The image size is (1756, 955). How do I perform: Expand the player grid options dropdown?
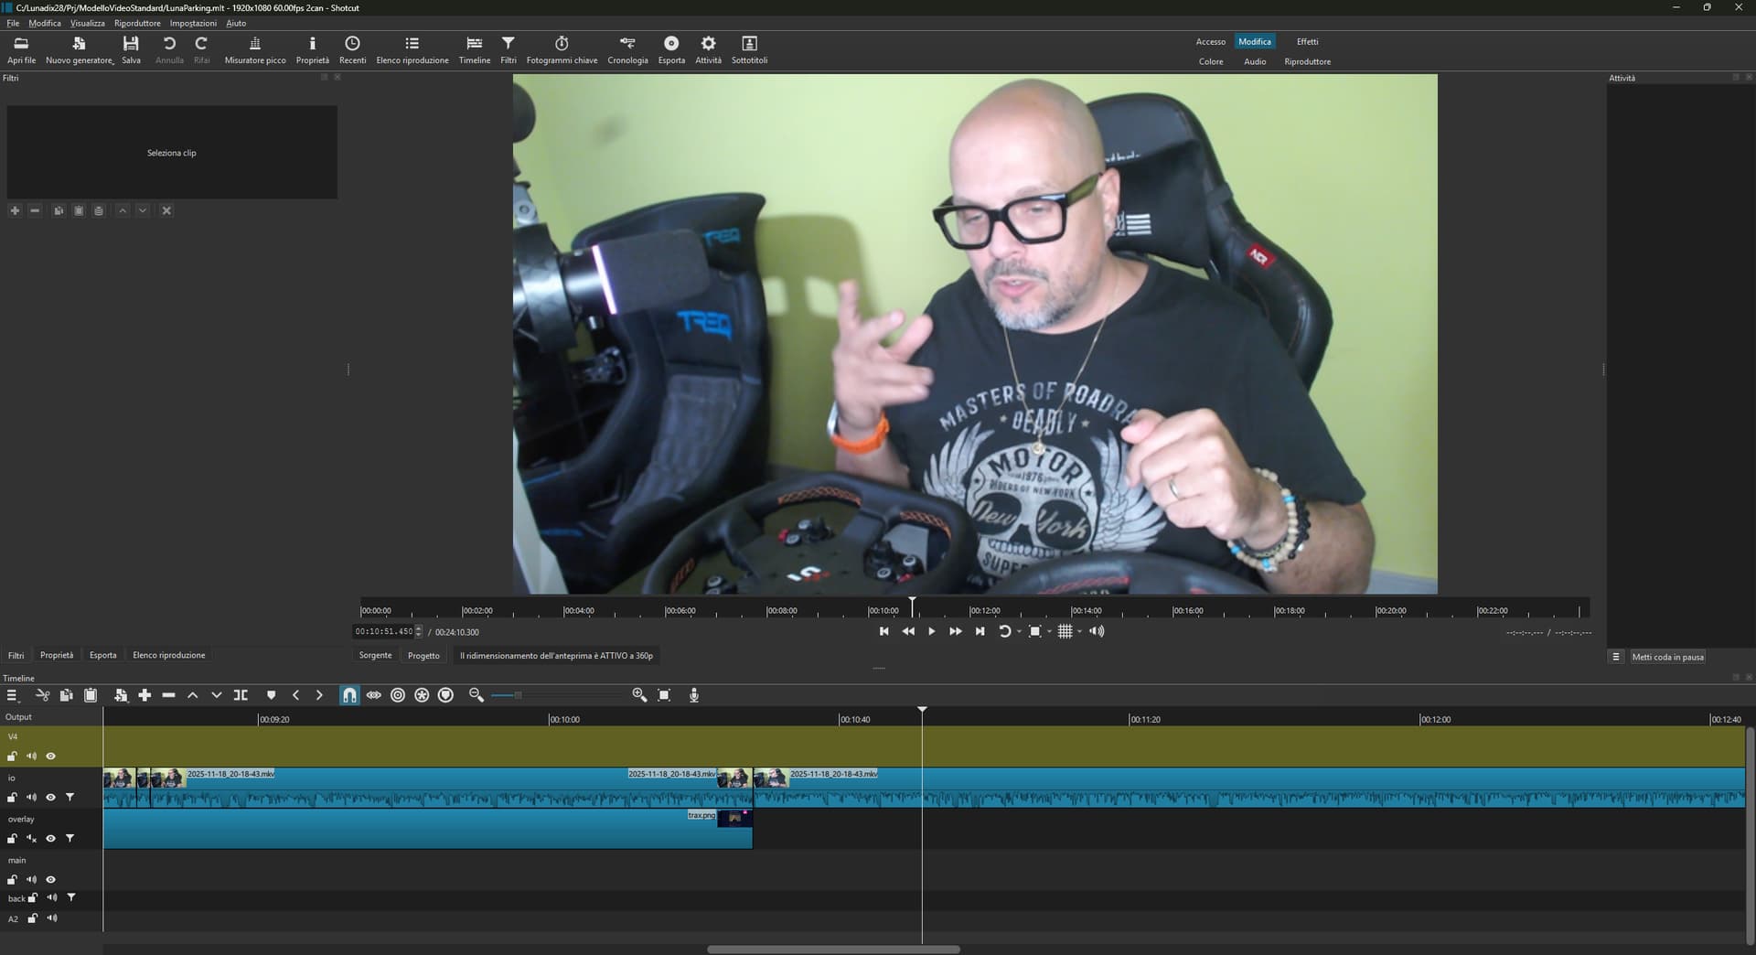click(x=1080, y=632)
